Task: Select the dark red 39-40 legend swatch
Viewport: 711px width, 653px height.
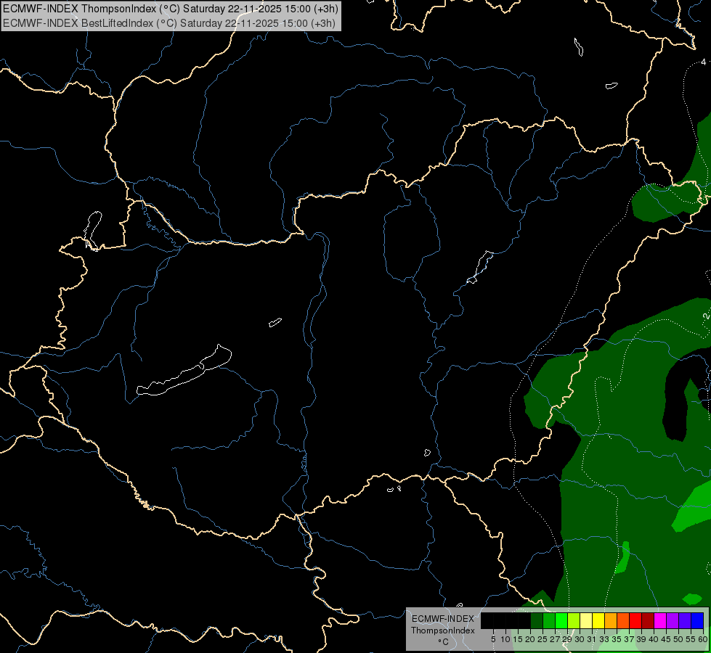Action: tap(648, 620)
